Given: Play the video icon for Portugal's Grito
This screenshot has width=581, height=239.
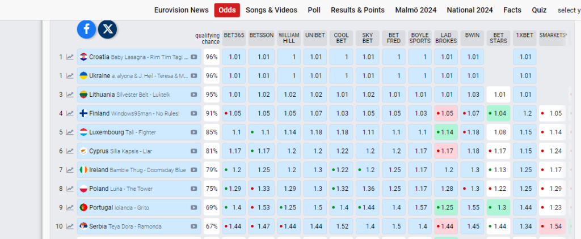Looking at the screenshot, I should pyautogui.click(x=193, y=208).
